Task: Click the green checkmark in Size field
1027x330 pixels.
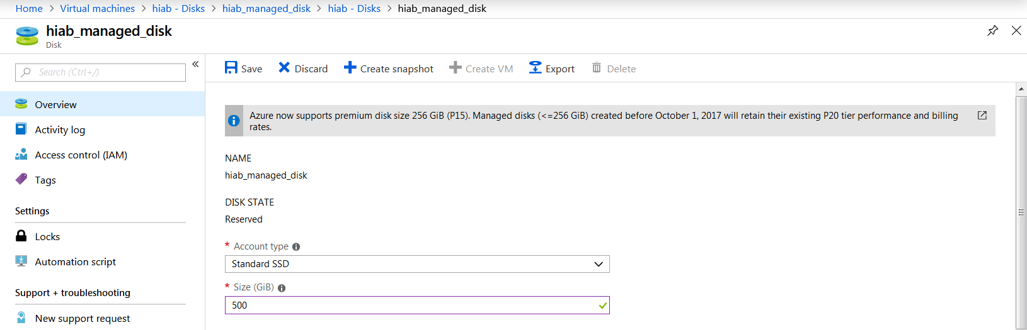Action: [603, 305]
